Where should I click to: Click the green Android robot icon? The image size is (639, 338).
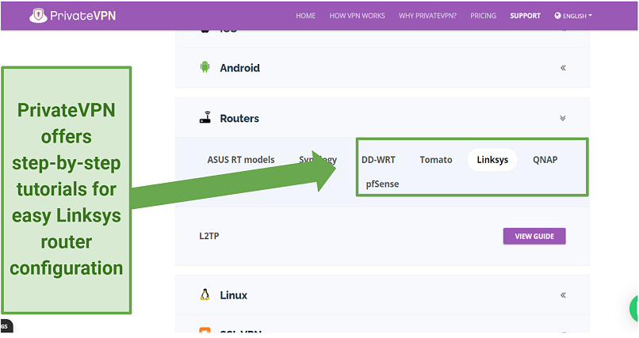click(x=205, y=67)
